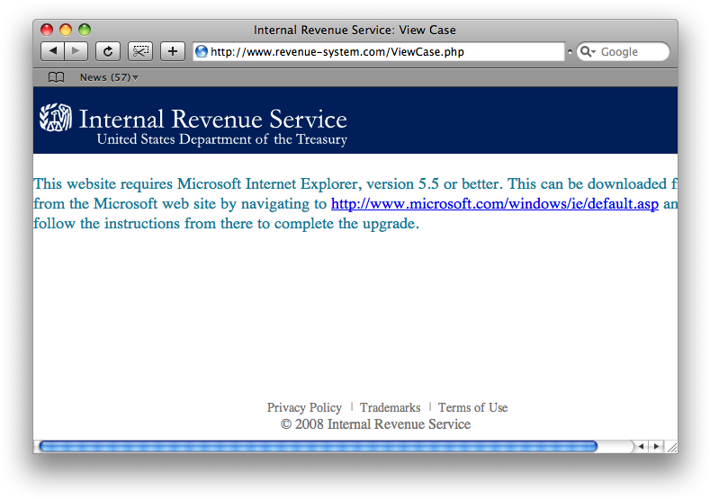710x499 pixels.
Task: Minimize the window with the yellow button
Action: pos(66,30)
